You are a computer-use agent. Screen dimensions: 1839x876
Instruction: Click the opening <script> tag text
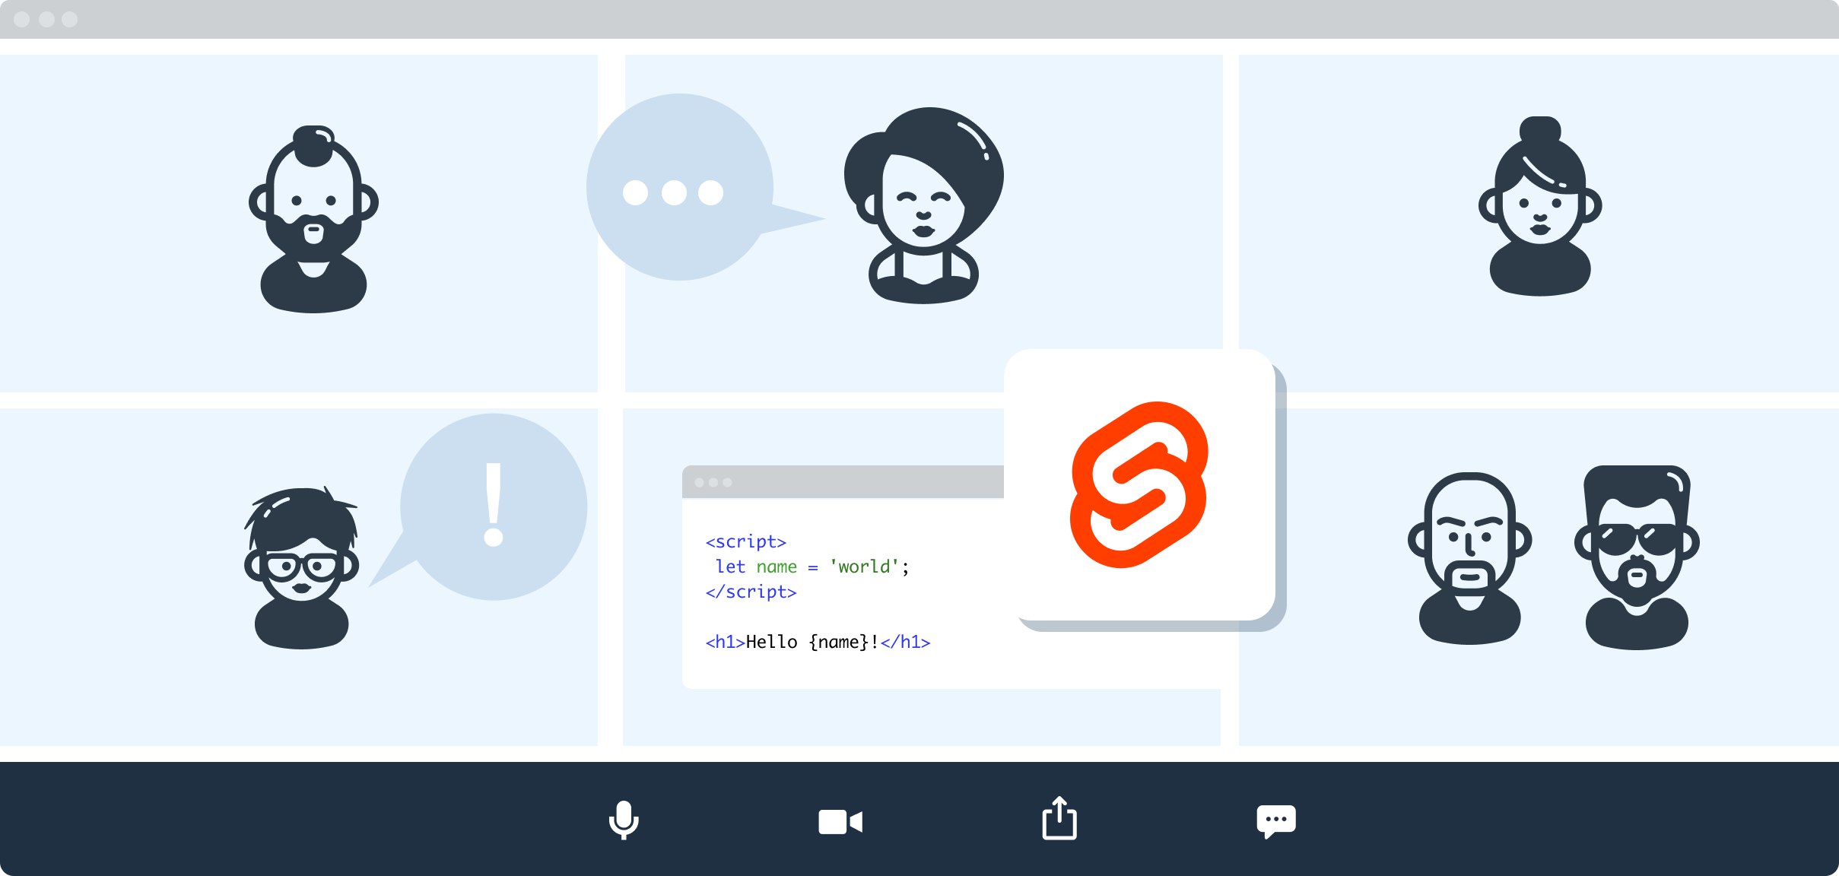tap(745, 541)
